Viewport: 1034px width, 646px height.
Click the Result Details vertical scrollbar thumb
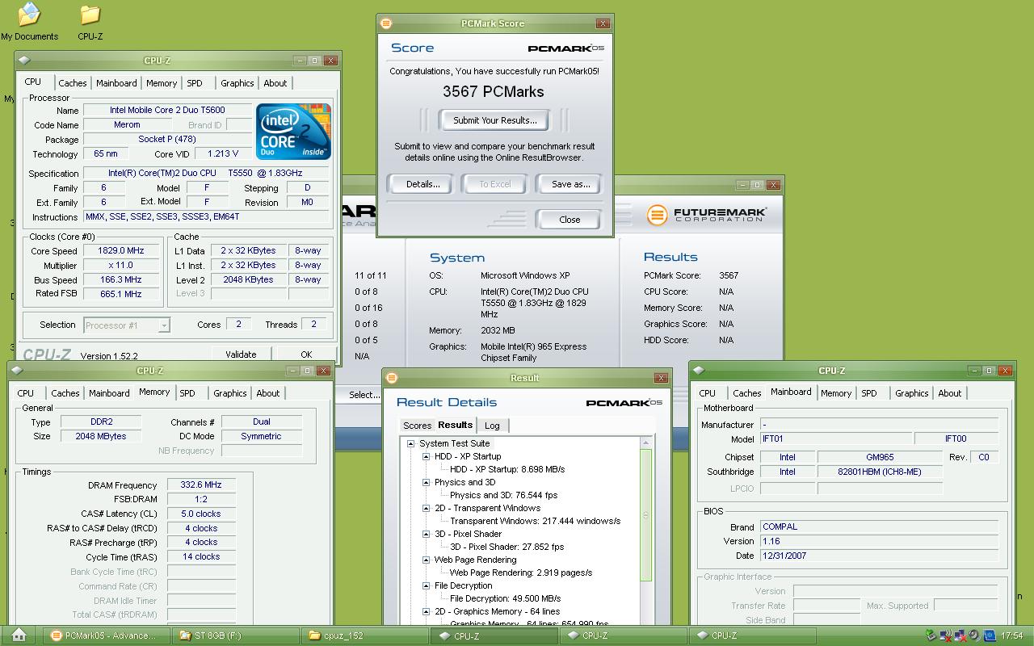[x=645, y=515]
